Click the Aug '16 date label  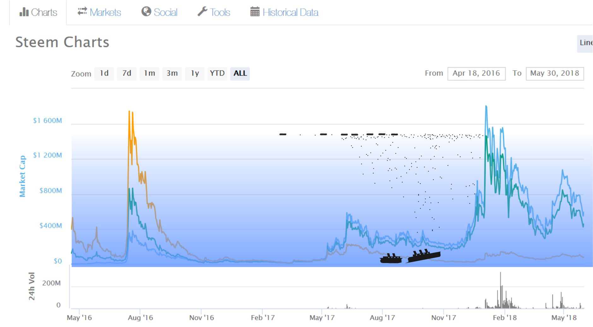[140, 318]
